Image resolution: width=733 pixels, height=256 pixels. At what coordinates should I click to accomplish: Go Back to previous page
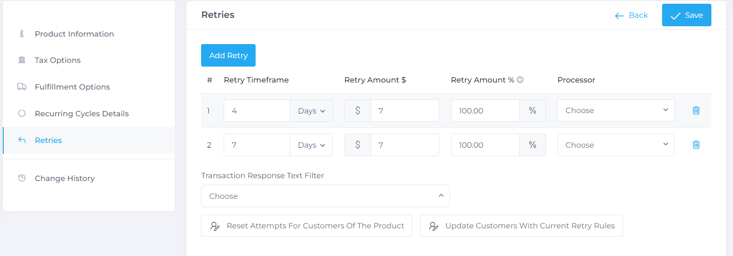click(632, 15)
